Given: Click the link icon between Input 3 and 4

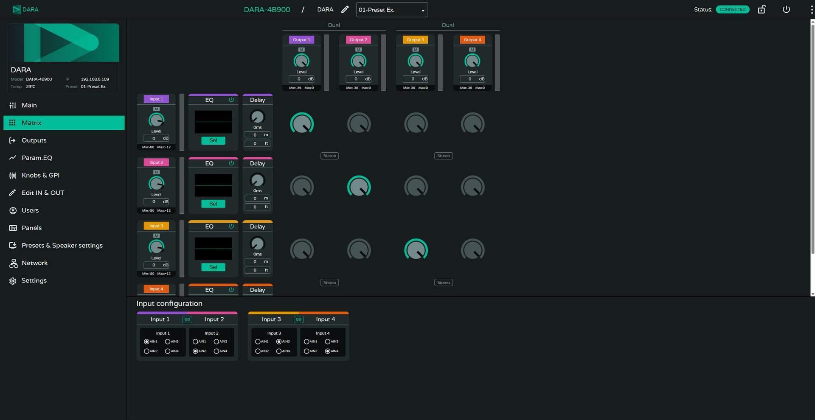Looking at the screenshot, I should [x=298, y=319].
